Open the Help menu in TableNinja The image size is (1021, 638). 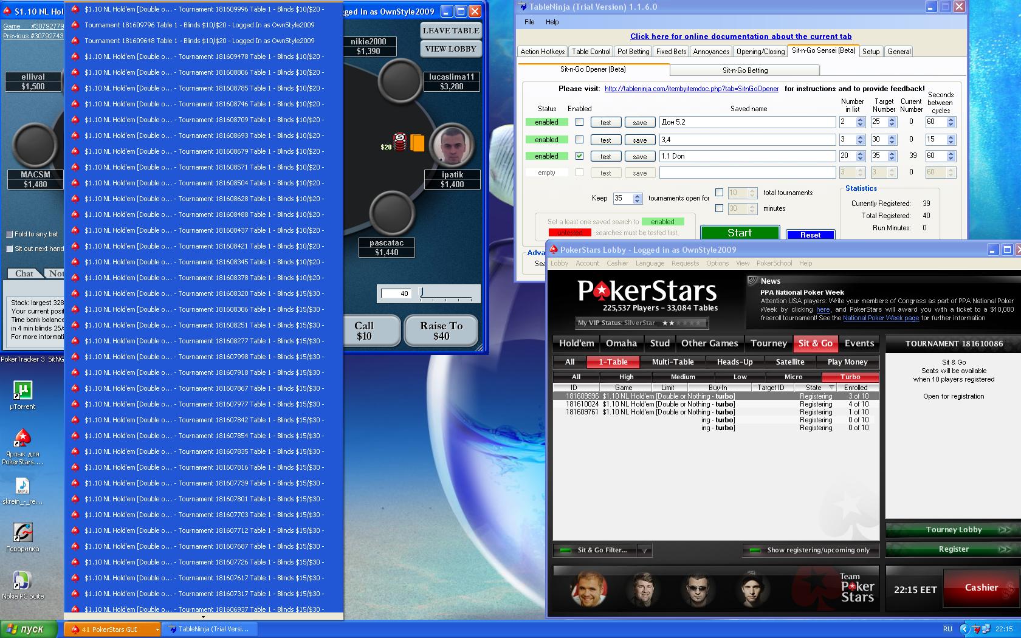pyautogui.click(x=552, y=22)
